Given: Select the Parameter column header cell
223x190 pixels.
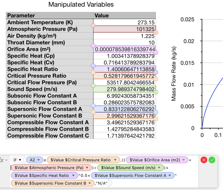Looking at the screenshot, I should coord(49,16).
